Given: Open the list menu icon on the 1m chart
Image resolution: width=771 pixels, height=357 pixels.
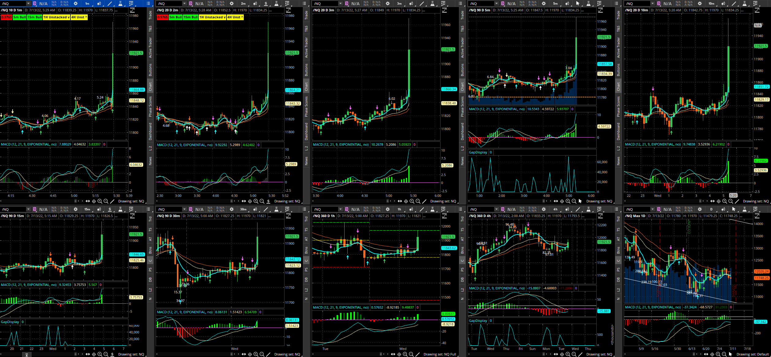Looking at the screenshot, I should (x=148, y=4).
